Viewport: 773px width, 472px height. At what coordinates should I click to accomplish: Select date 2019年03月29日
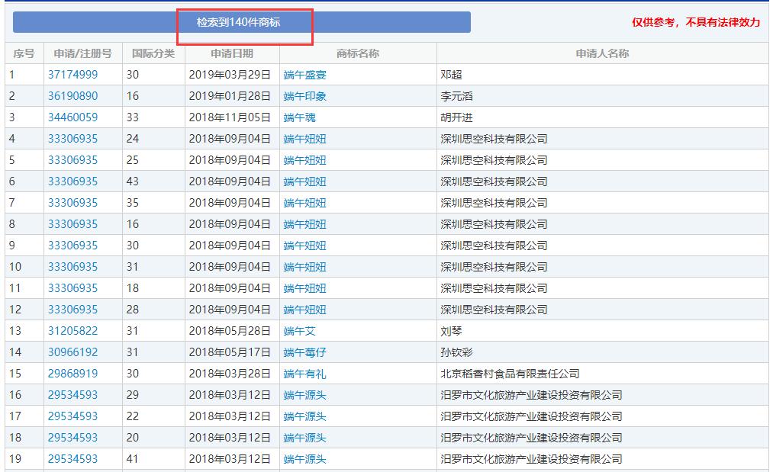click(x=230, y=75)
